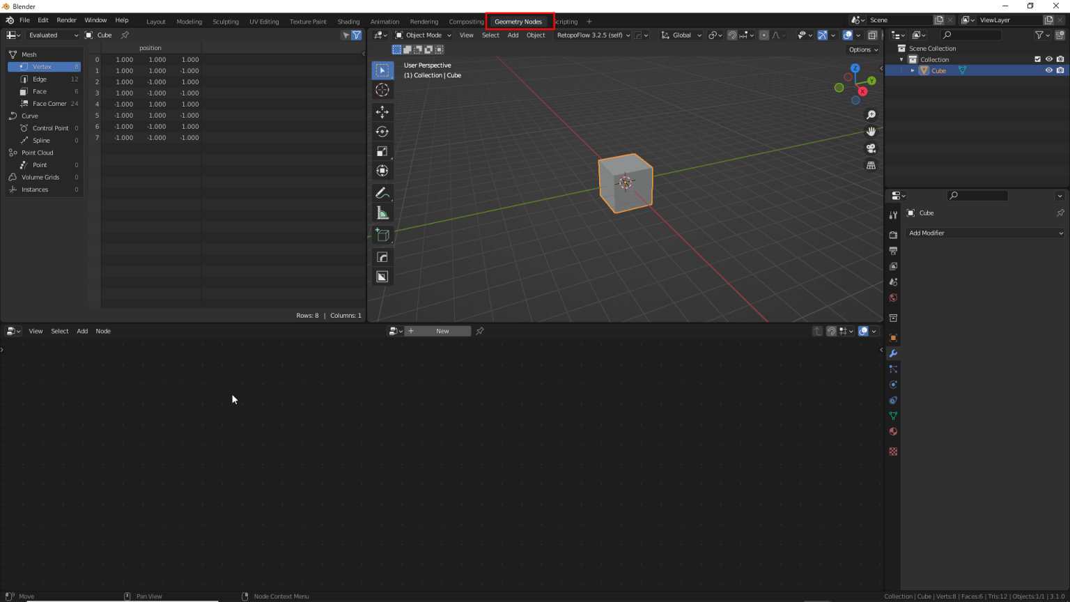Switch spreadsheet to the Edge domain

point(38,79)
